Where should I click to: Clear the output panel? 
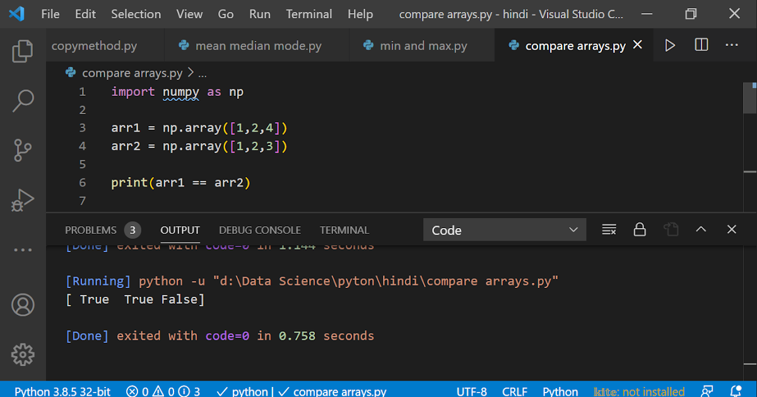[609, 229]
